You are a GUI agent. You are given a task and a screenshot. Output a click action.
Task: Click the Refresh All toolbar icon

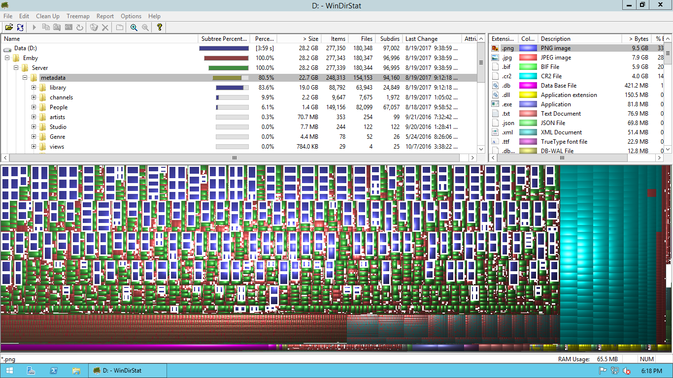pyautogui.click(x=20, y=28)
